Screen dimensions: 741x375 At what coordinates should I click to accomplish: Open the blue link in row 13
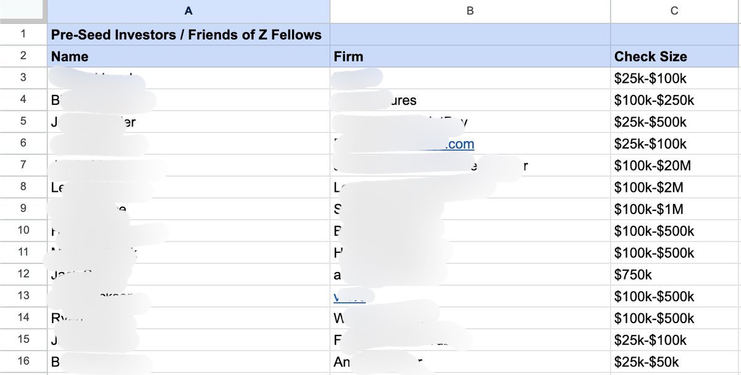coord(350,297)
